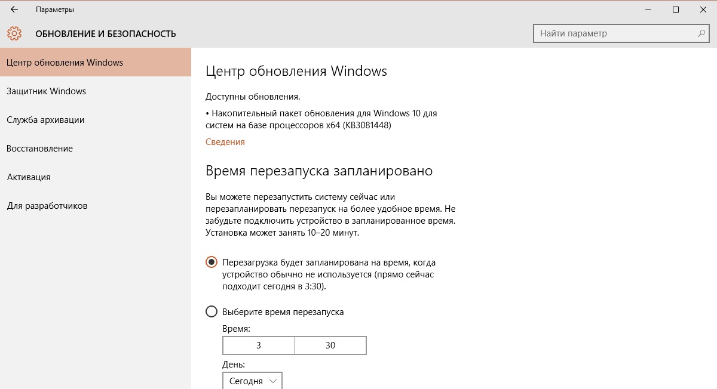Click the KB3081448 update description text

(322, 119)
